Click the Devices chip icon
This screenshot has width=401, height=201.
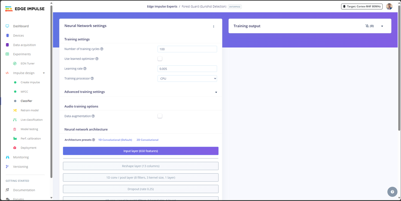pos(7,36)
